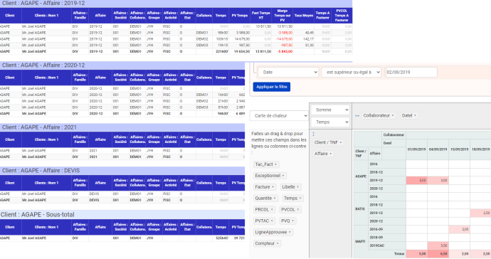Screen dimensions: 491x259
Task: Click the bold red -5 843,00 total margin
Action: [285, 51]
